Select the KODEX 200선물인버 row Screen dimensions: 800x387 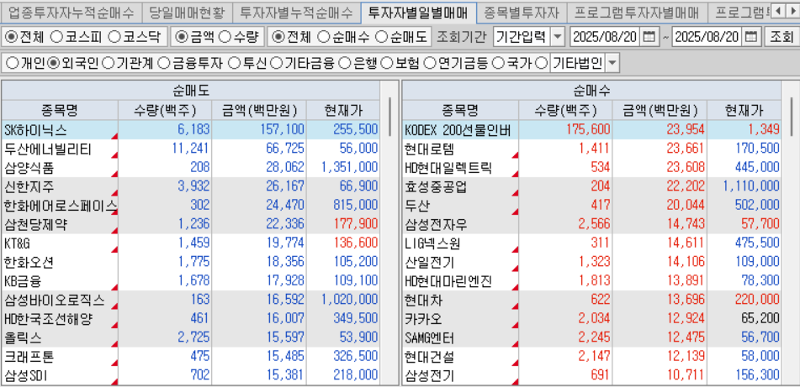click(x=592, y=129)
